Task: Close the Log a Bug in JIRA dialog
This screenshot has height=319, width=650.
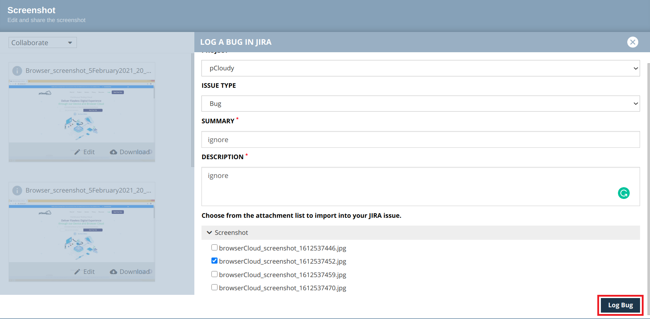Action: click(x=633, y=42)
